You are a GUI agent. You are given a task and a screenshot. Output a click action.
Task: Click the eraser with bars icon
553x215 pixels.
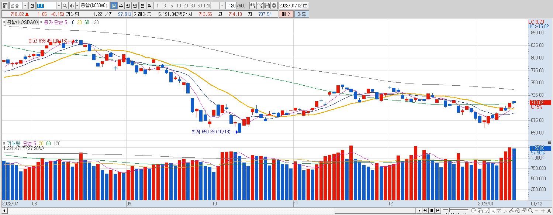click(x=518, y=211)
